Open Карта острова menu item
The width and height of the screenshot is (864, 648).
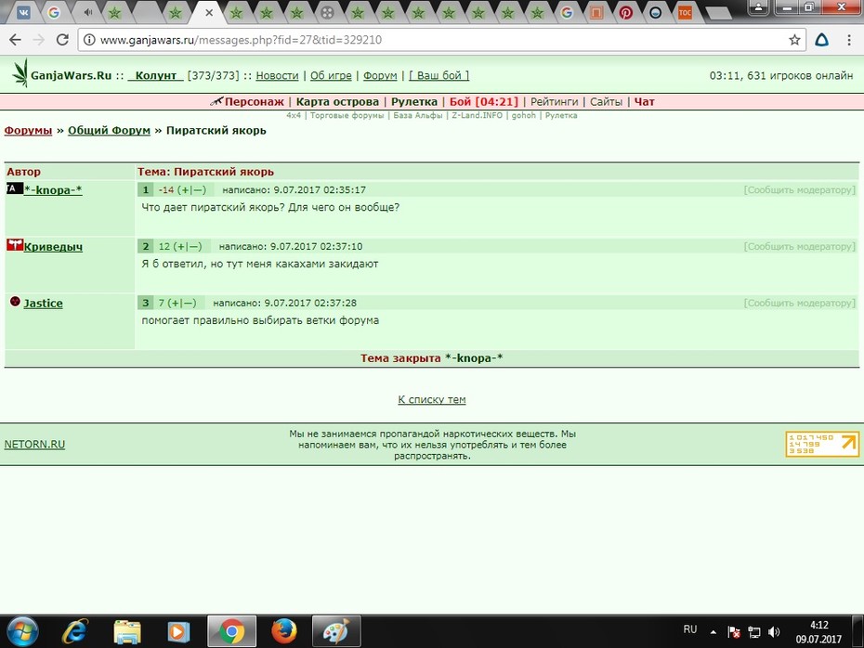pos(337,101)
